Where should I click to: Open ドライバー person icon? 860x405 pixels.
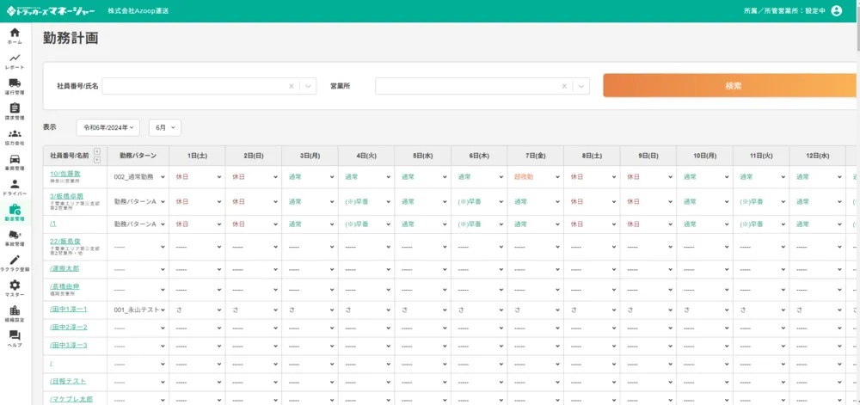15,184
